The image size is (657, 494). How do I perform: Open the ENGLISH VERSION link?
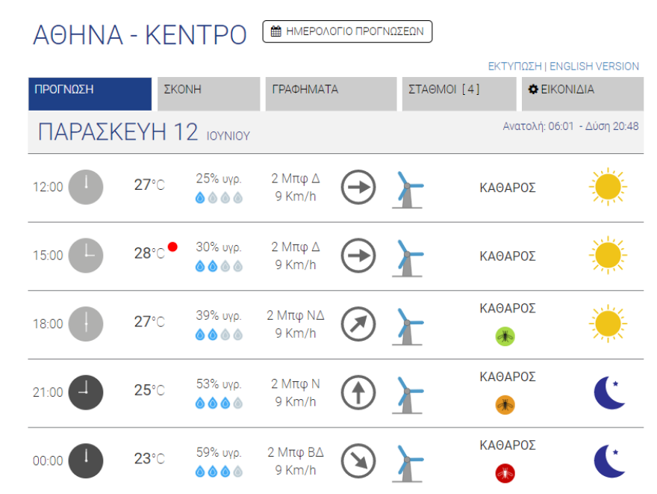(x=594, y=67)
